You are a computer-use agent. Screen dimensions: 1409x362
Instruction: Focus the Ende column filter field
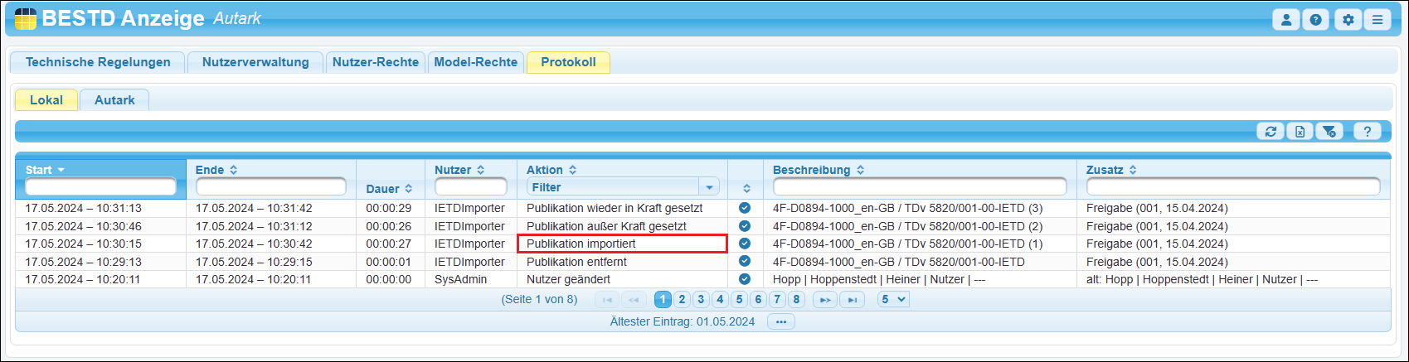coord(271,187)
